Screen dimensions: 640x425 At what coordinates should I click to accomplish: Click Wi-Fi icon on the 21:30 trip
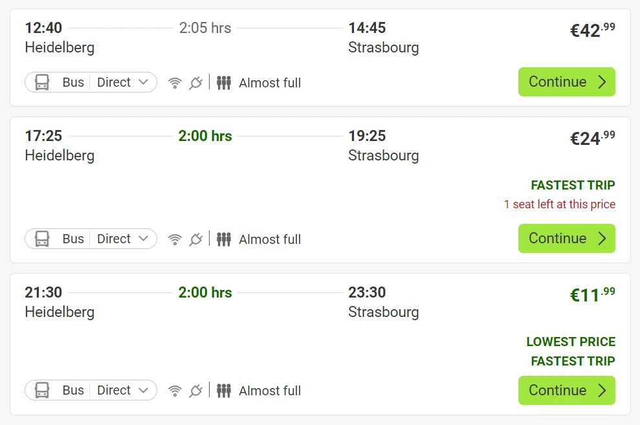[175, 391]
